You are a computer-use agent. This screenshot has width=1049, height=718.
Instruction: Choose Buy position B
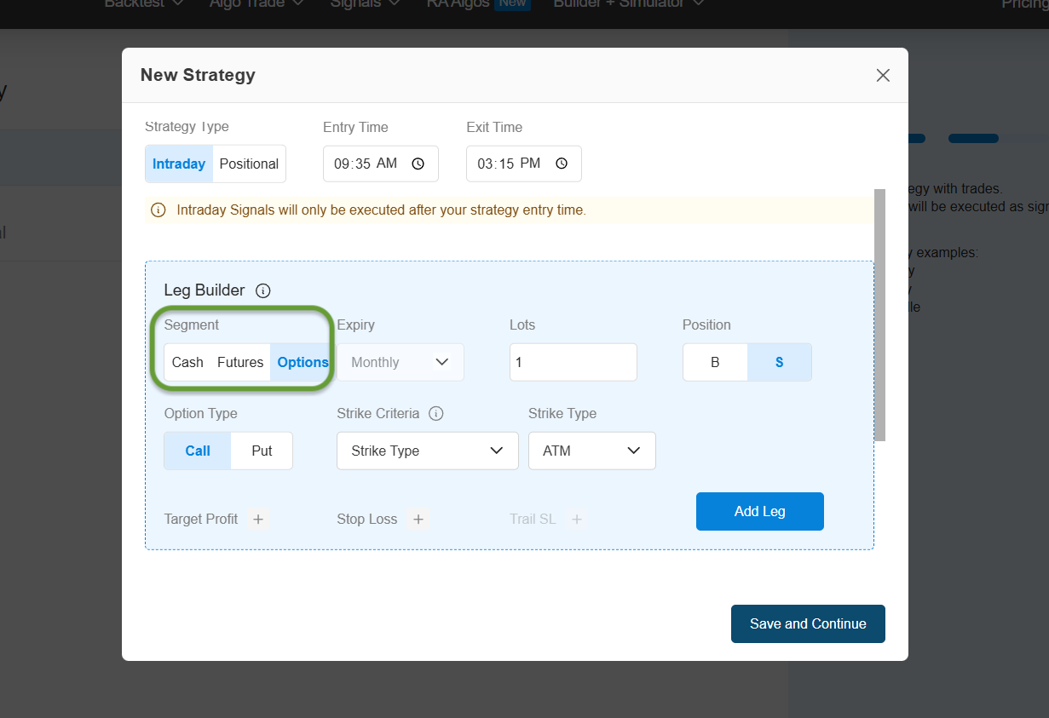[715, 362]
